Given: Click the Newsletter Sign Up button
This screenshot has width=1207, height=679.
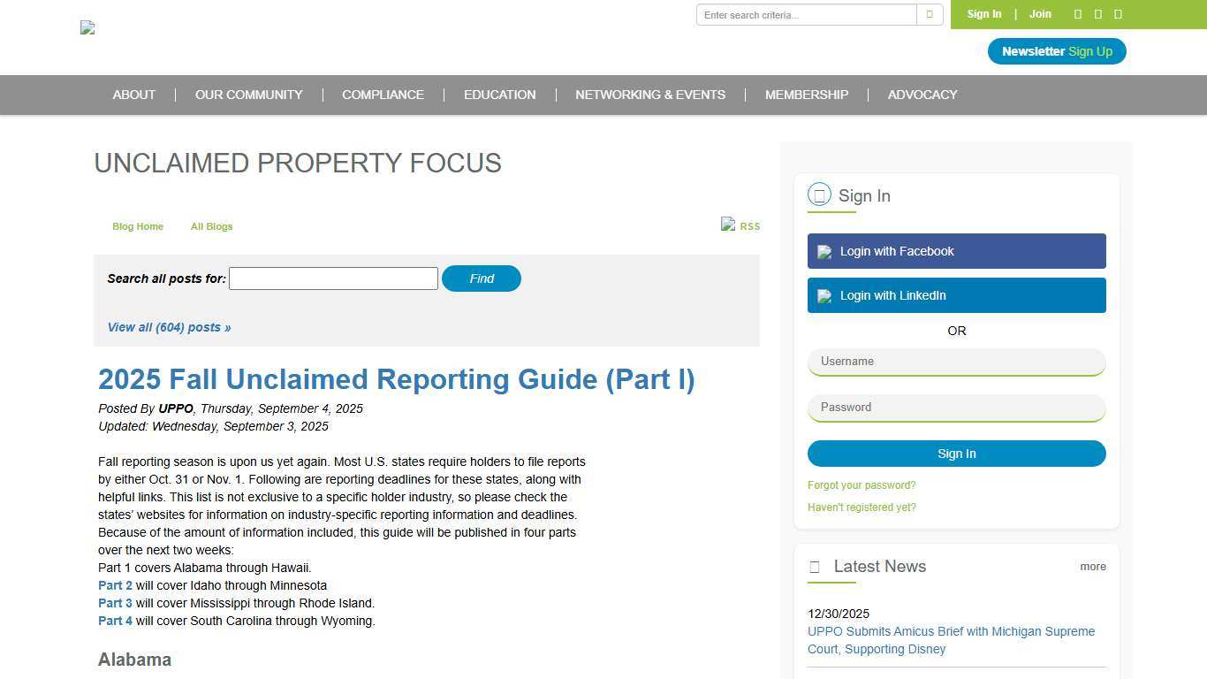Looking at the screenshot, I should click(1057, 51).
